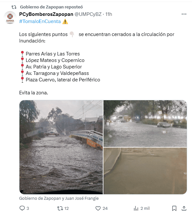Repost the tweet using retweet icon
The height and width of the screenshot is (215, 192).
[x=60, y=208]
